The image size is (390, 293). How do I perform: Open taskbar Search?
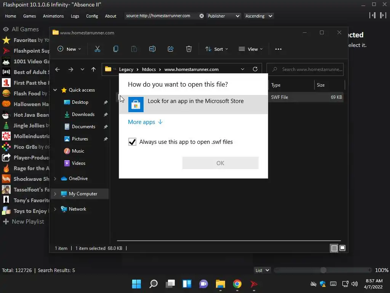point(153,284)
